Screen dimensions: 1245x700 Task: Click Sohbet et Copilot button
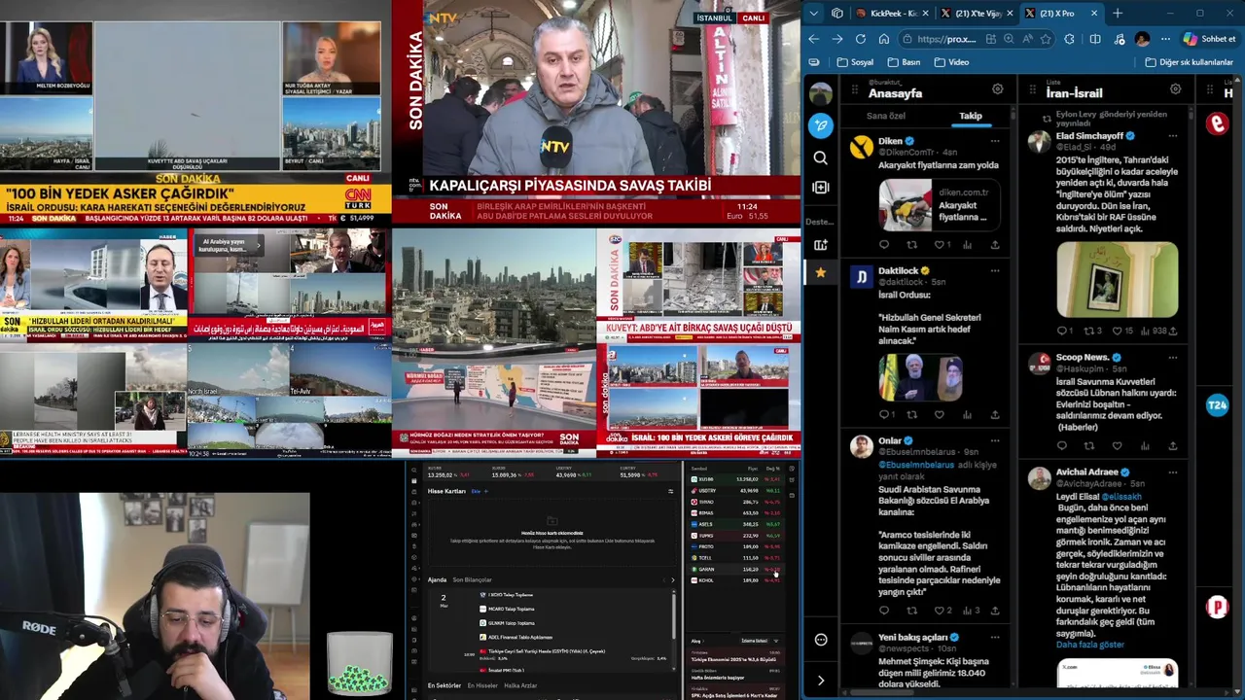coord(1209,39)
